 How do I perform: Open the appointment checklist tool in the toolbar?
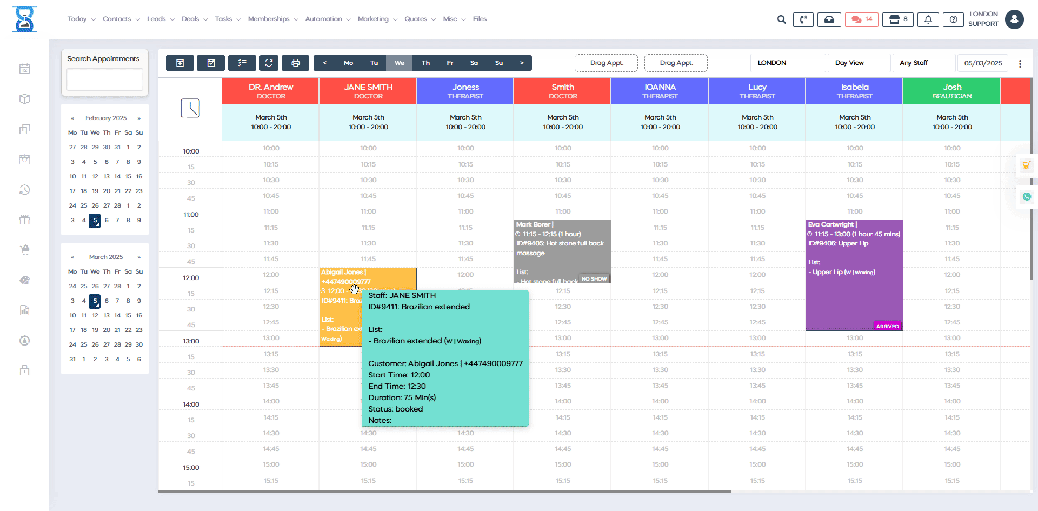242,63
